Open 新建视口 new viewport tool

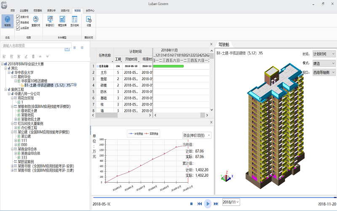pyautogui.click(x=50, y=19)
